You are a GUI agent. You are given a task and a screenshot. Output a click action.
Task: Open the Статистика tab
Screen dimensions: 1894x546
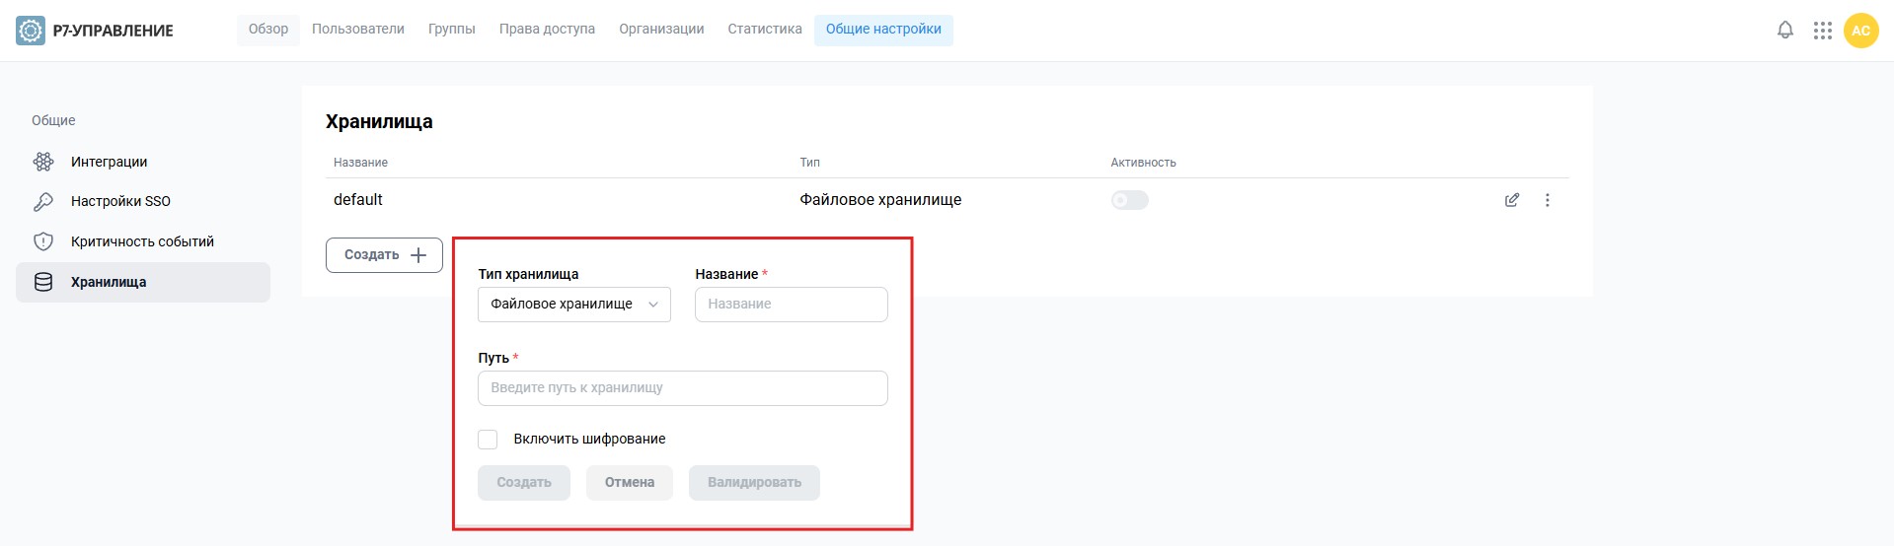tap(765, 30)
